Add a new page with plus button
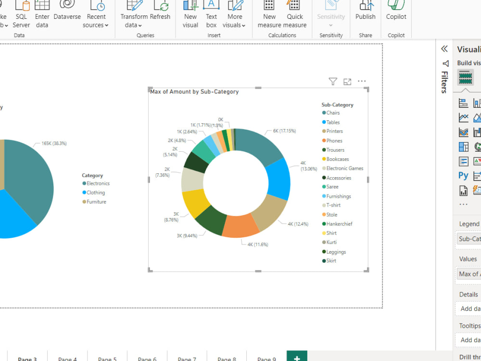481x361 pixels. pyautogui.click(x=297, y=357)
